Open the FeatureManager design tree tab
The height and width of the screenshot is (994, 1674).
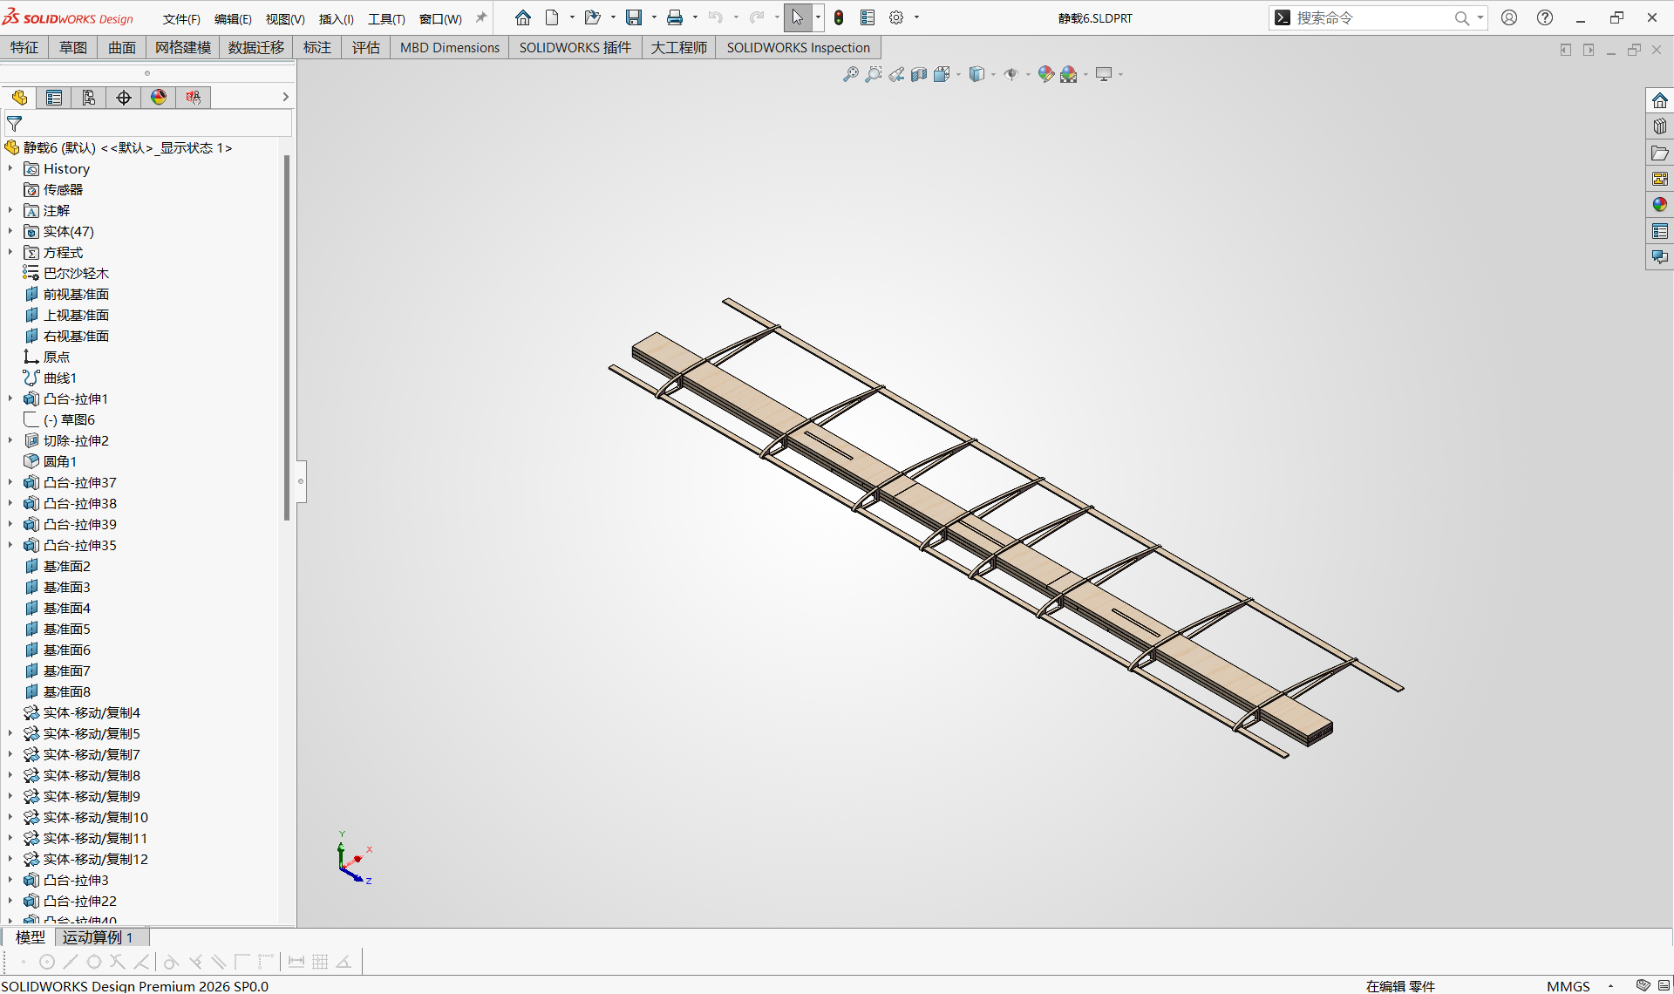point(19,98)
